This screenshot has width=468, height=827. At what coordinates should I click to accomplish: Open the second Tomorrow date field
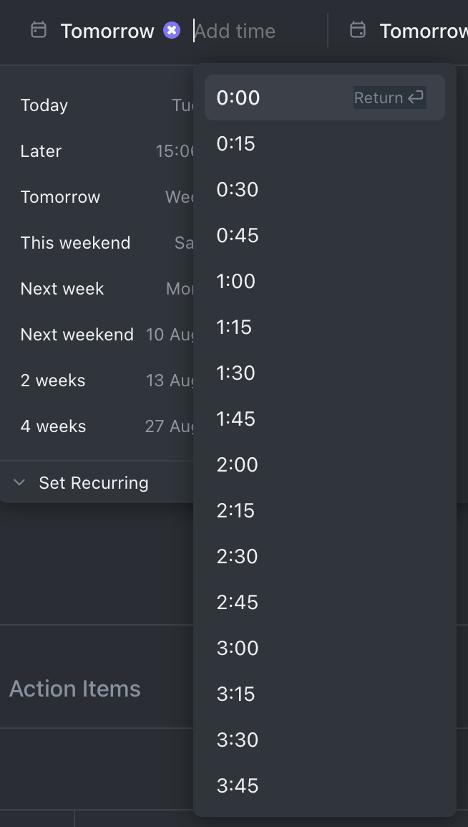(422, 32)
